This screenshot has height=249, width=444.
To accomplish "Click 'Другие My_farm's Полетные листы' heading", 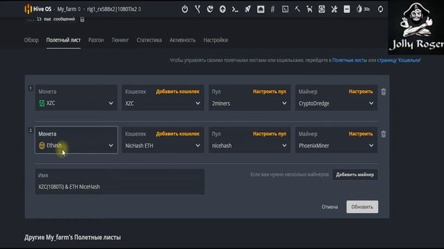I will point(72,237).
